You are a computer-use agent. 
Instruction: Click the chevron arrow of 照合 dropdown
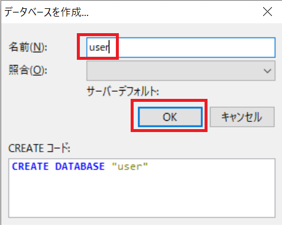267,71
